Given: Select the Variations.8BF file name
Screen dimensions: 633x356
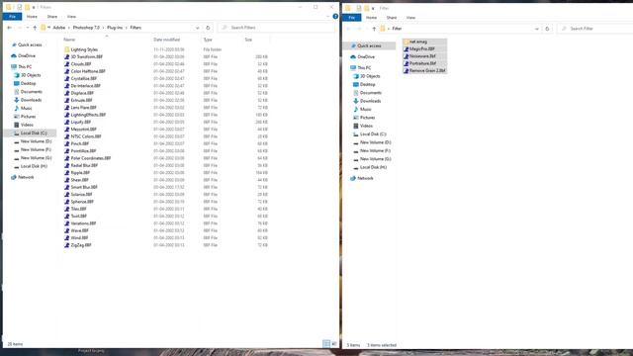Looking at the screenshot, I should (x=83, y=223).
